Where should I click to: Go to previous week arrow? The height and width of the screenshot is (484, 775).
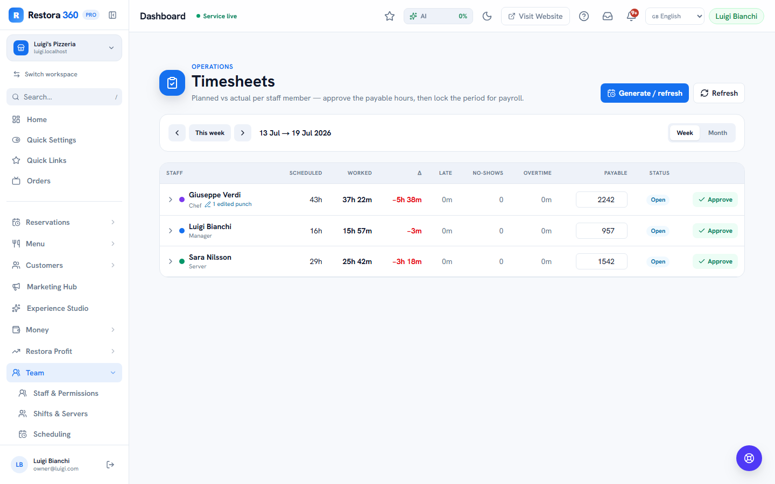point(177,133)
